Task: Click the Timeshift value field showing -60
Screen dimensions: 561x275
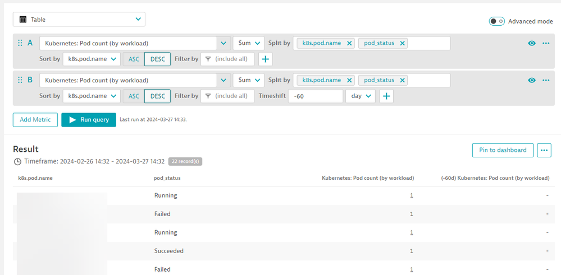Action: tap(315, 96)
